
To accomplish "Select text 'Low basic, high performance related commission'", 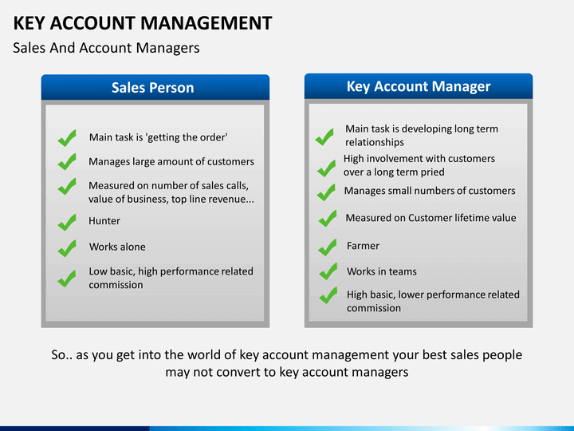I will tap(171, 278).
